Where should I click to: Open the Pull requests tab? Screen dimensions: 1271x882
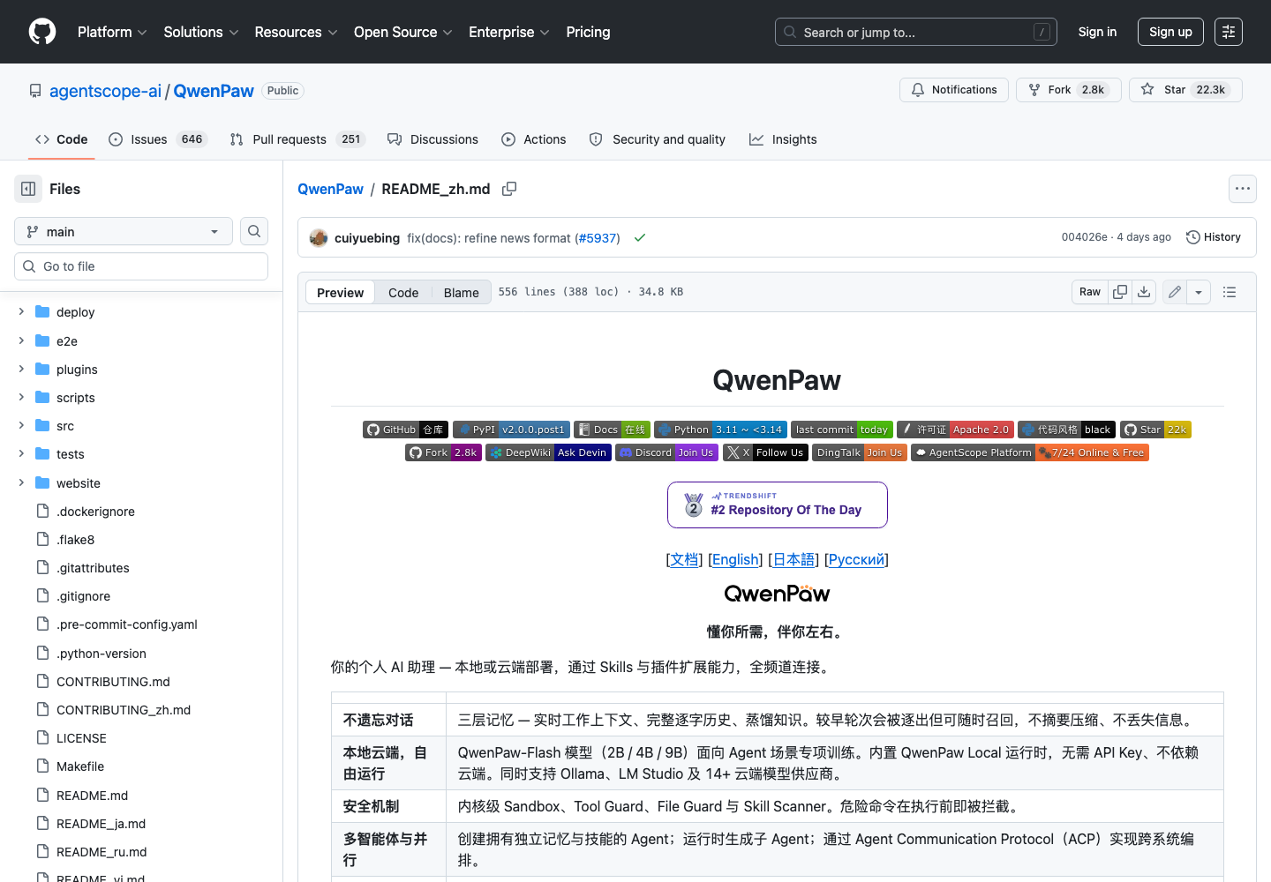pyautogui.click(x=297, y=139)
